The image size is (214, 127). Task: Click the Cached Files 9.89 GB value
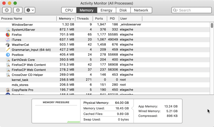pyautogui.click(x=123, y=114)
